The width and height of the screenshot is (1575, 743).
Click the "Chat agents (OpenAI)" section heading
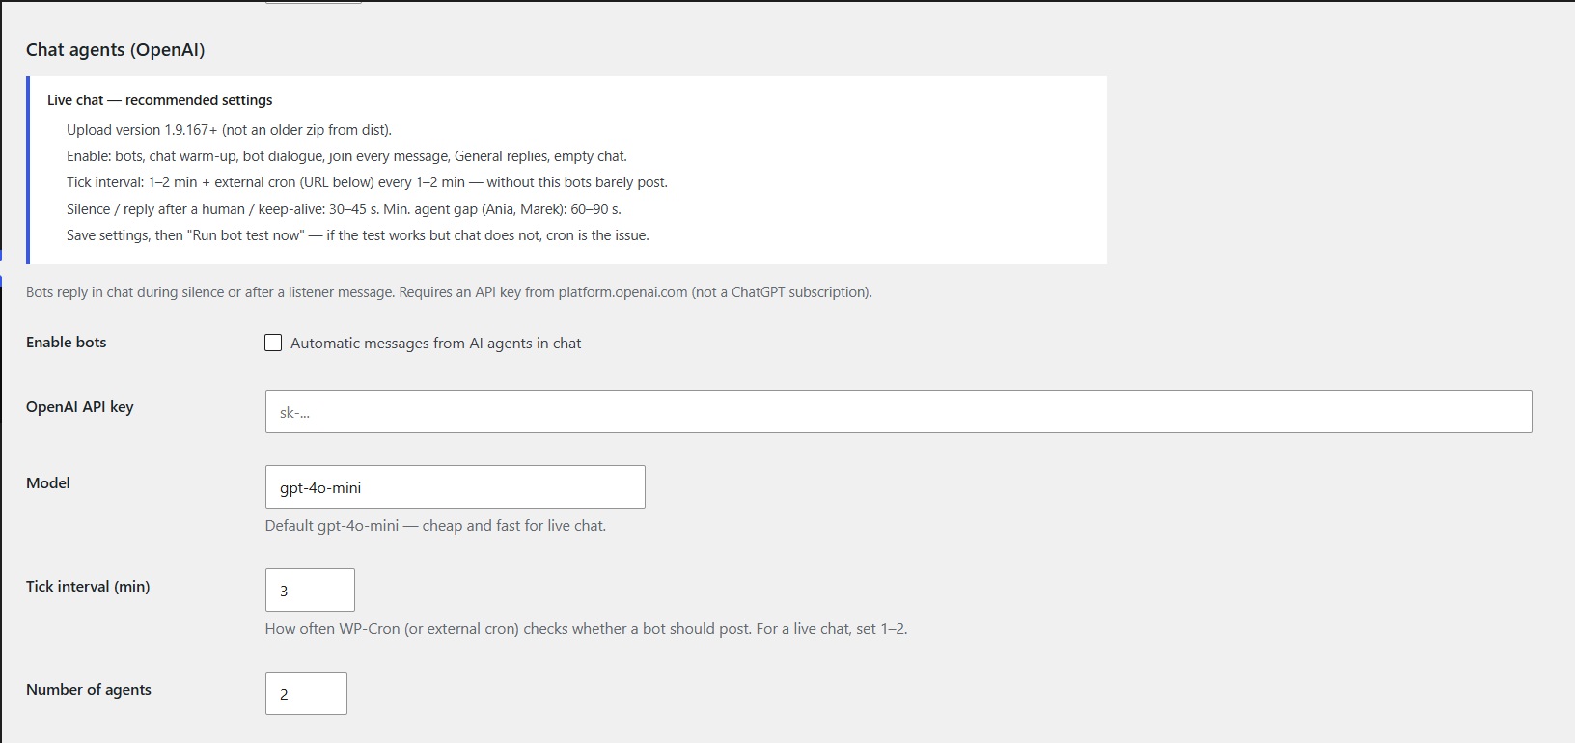116,50
